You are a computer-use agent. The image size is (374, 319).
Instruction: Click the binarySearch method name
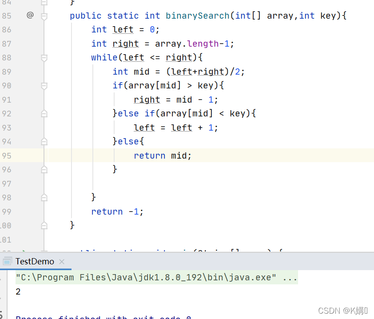point(198,16)
